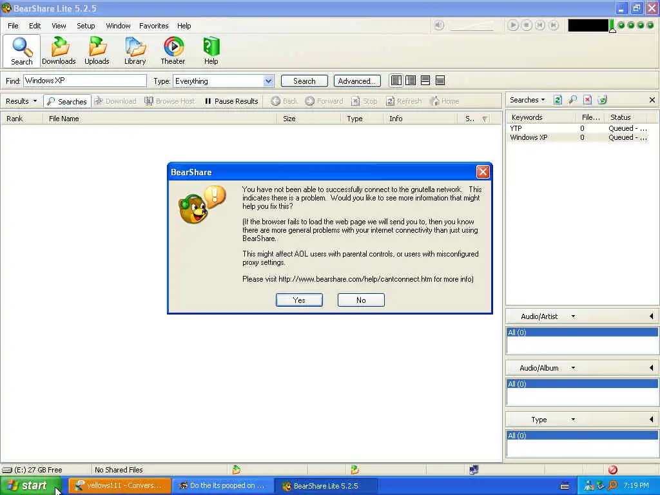The height and width of the screenshot is (495, 660).
Task: Open the Uploads view
Action: [97, 51]
